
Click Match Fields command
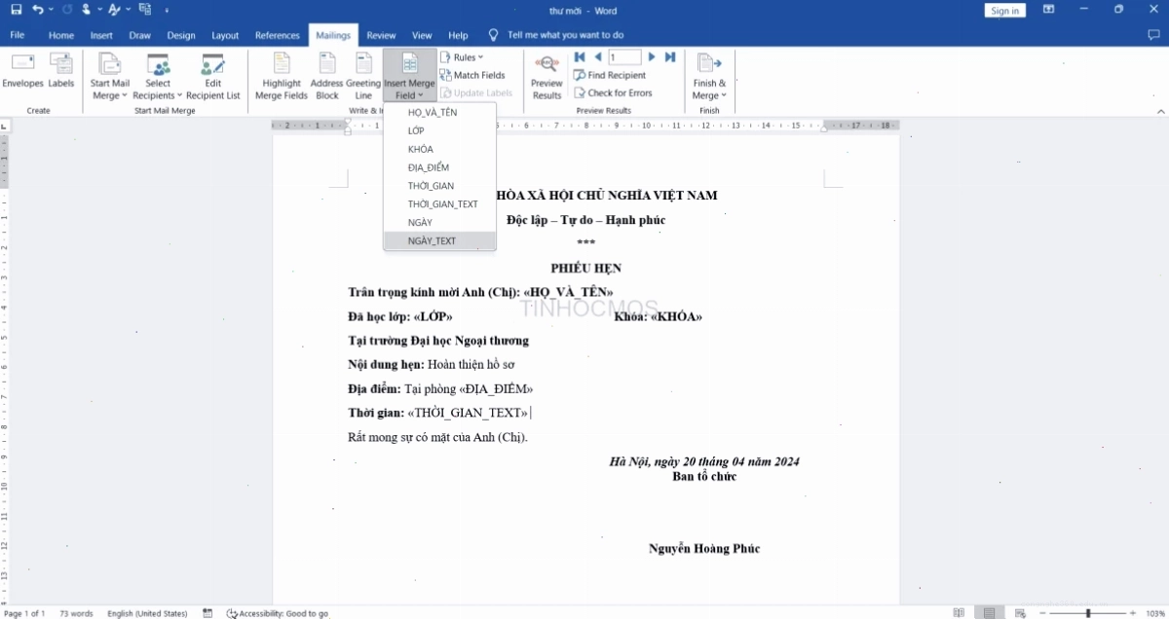[472, 75]
